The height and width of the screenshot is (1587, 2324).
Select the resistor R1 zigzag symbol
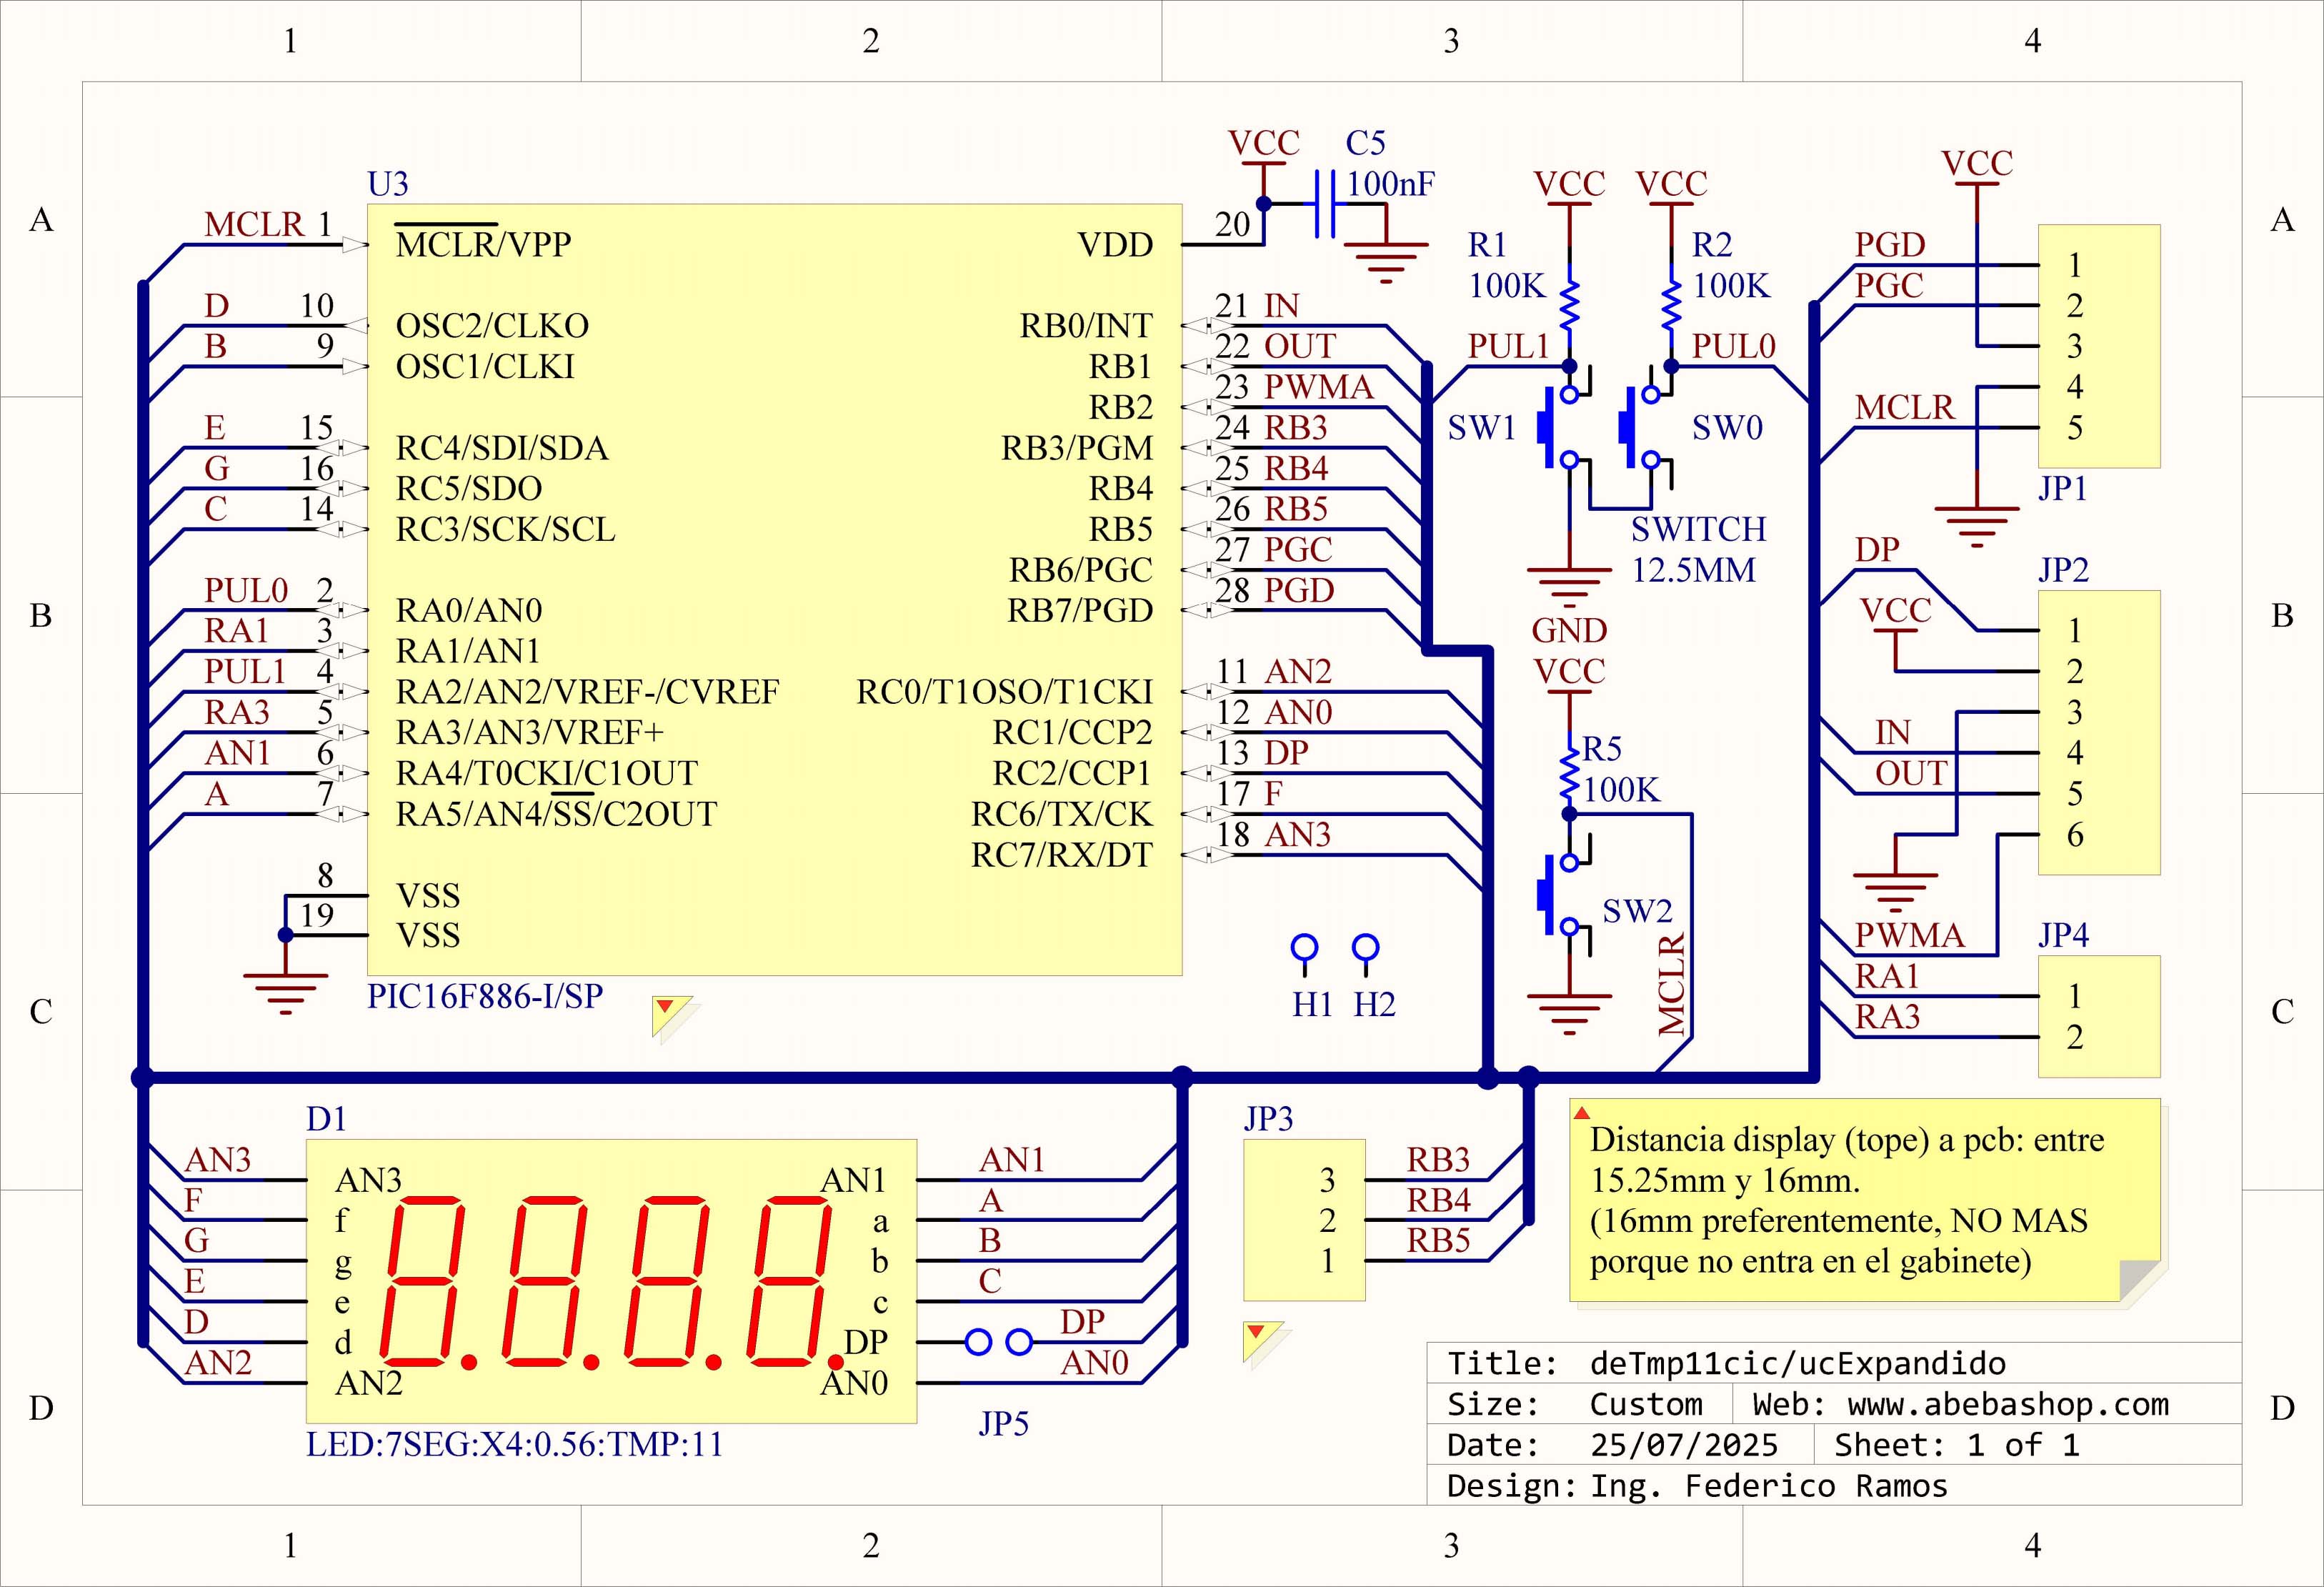point(1569,305)
